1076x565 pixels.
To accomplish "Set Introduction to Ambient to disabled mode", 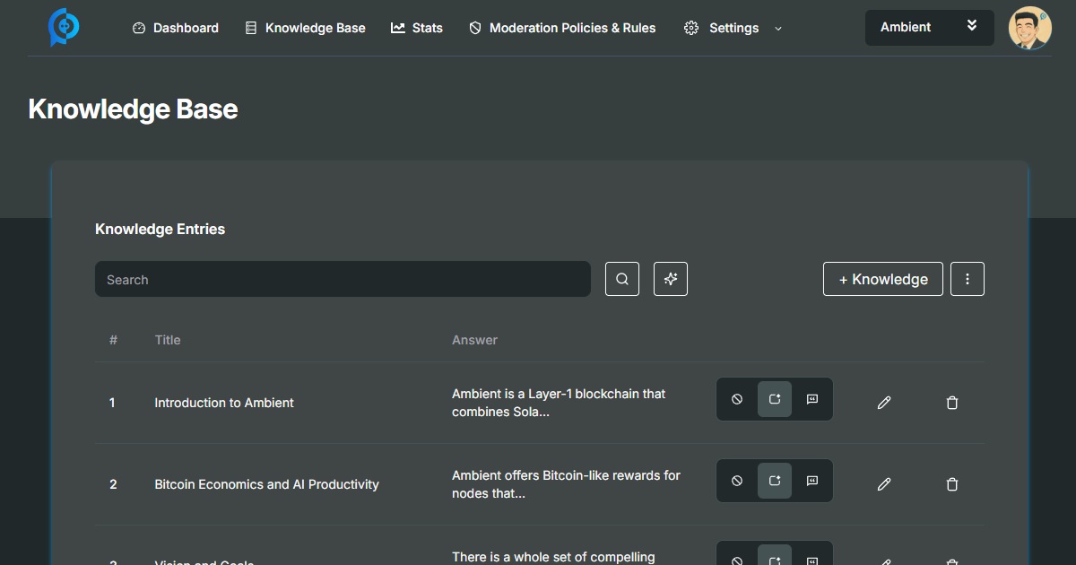I will coord(737,399).
